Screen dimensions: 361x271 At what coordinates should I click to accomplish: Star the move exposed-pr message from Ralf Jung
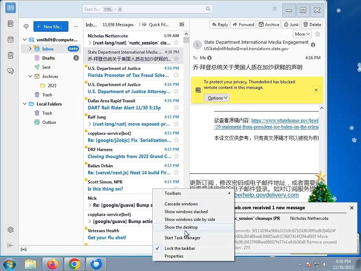[176, 124]
